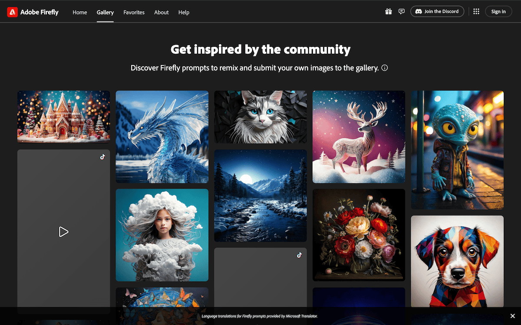Viewport: 521px width, 325px height.
Task: Click Discover Firefly prompts description text
Action: coord(255,68)
